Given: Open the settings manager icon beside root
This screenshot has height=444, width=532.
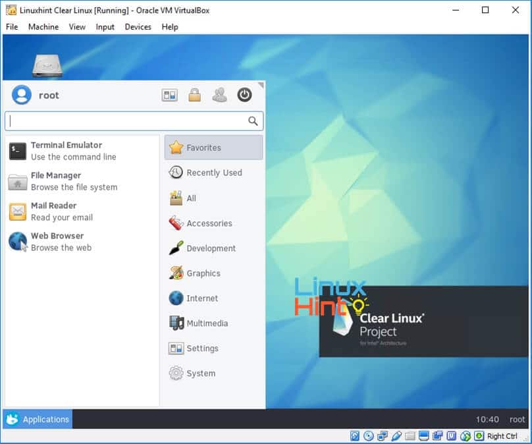Looking at the screenshot, I should pos(169,95).
